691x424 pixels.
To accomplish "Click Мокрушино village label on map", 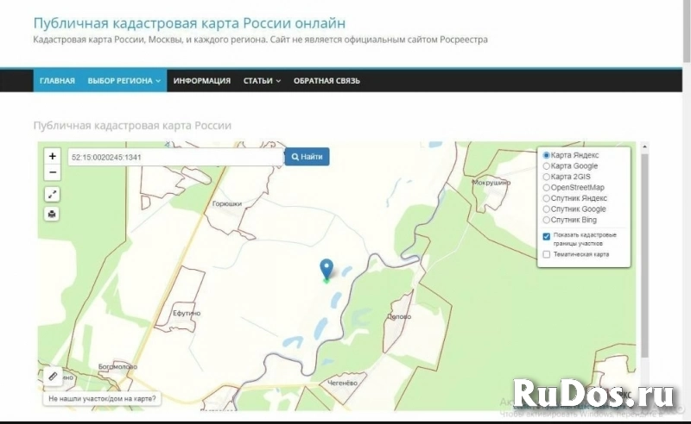I will pyautogui.click(x=491, y=182).
